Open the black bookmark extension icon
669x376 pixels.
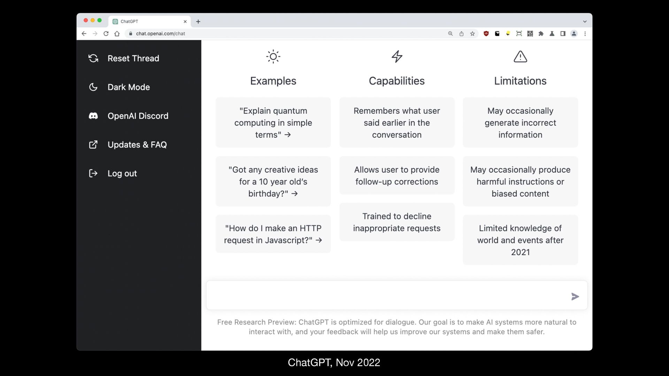click(x=497, y=33)
